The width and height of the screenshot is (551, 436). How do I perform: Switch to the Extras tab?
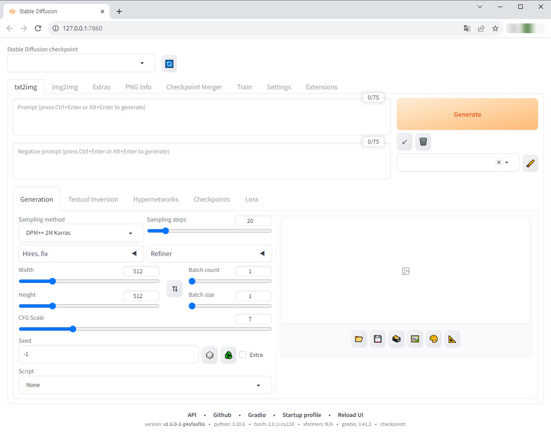pyautogui.click(x=102, y=87)
